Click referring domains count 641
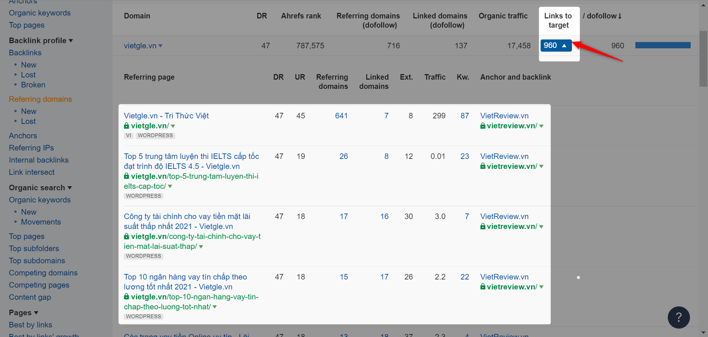 click(x=341, y=116)
